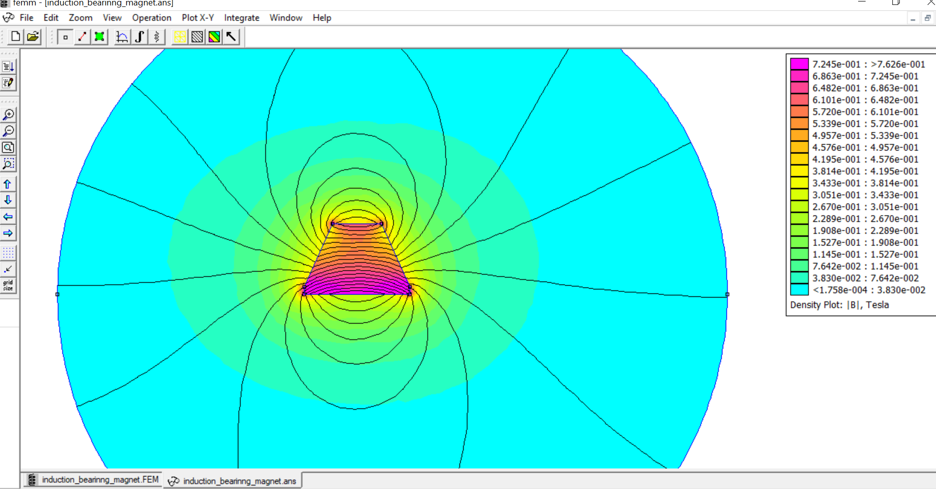Screen dimensions: 936x489
Task: Click the legend text '2.670e-001 : 3.051e-001'
Action: [865, 207]
